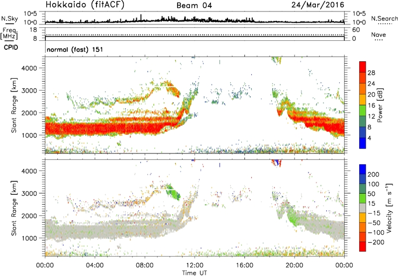Click the '60' right-axis tick in Freq panel
This screenshot has width=398, height=276.
click(356, 30)
